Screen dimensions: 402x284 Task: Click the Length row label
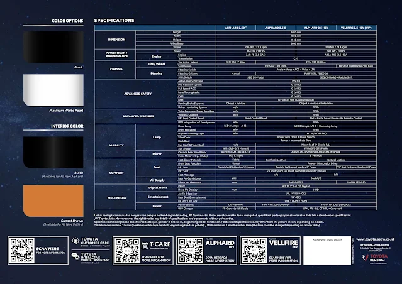177,32
